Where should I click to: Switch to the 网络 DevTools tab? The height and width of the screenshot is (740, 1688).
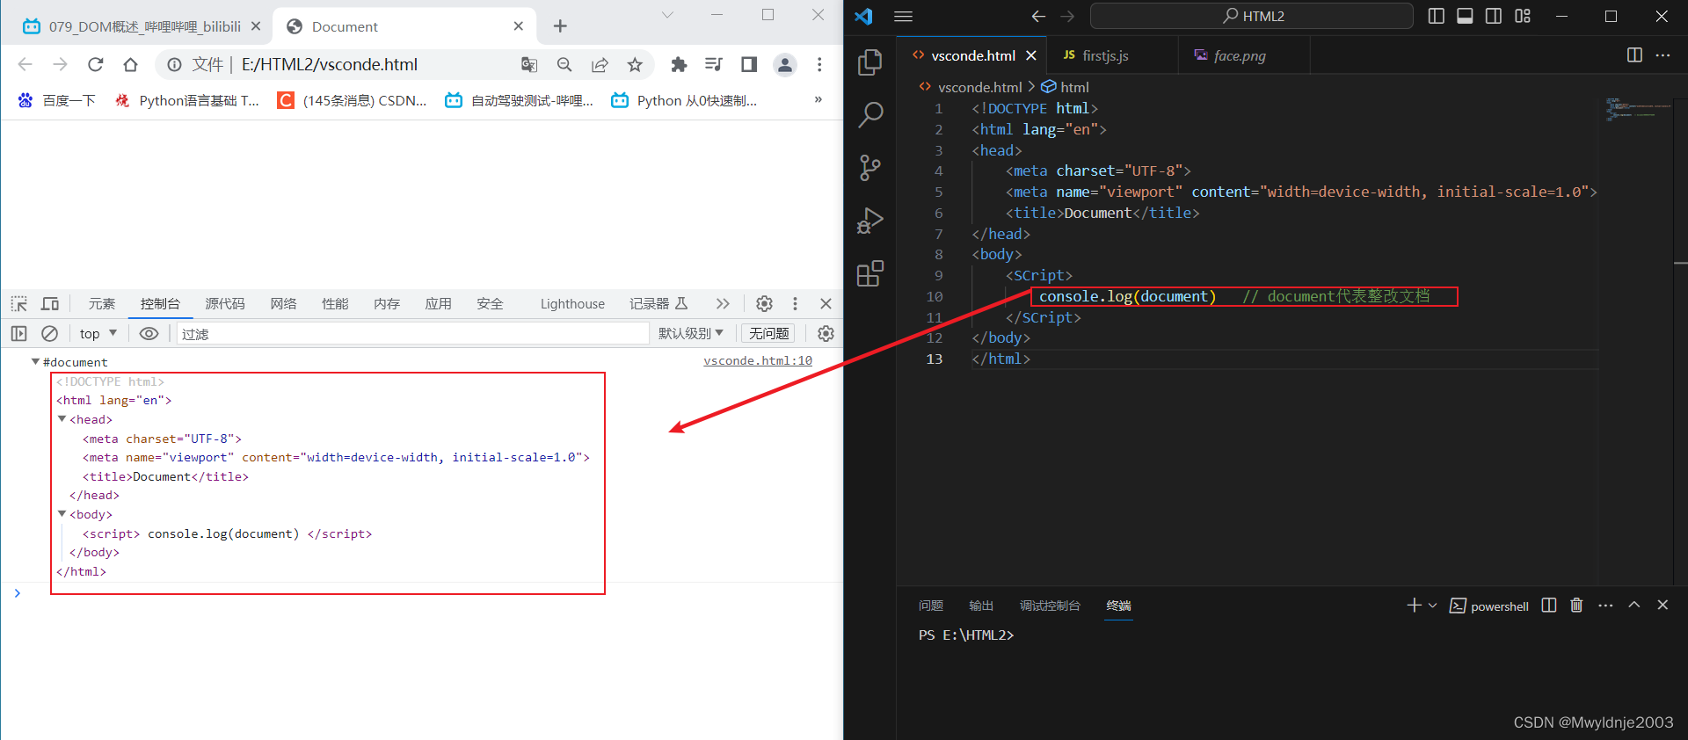click(x=283, y=303)
